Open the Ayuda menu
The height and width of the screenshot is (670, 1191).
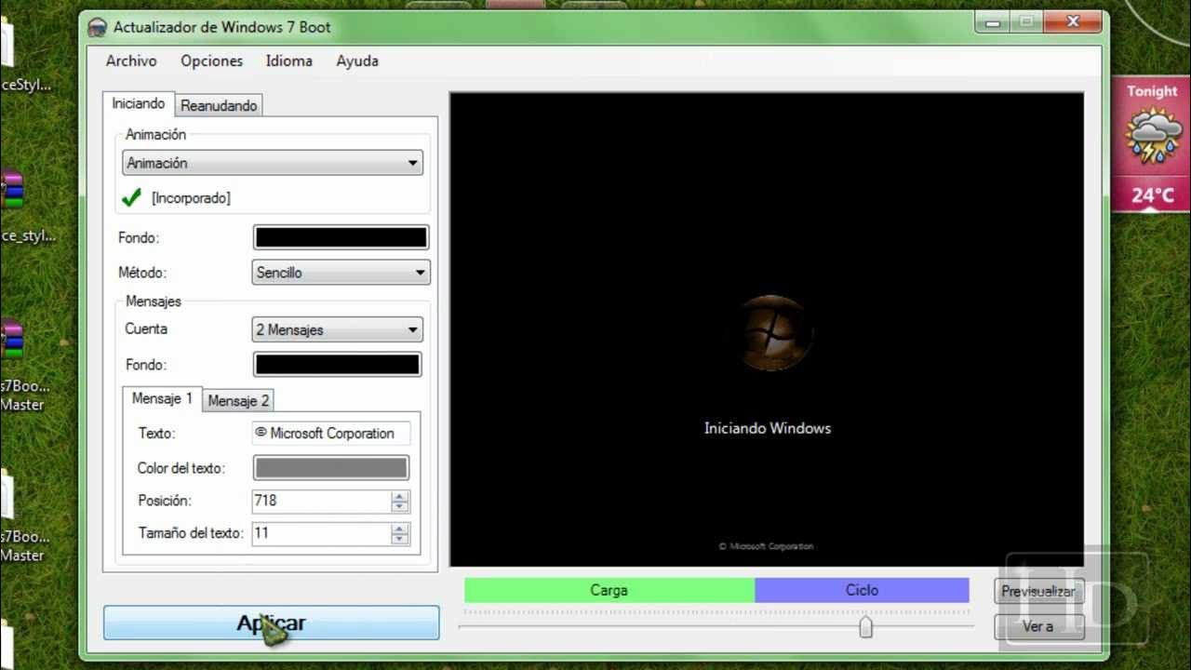click(357, 60)
